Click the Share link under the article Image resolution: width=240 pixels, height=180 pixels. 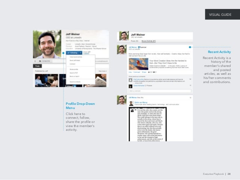[x=144, y=72]
